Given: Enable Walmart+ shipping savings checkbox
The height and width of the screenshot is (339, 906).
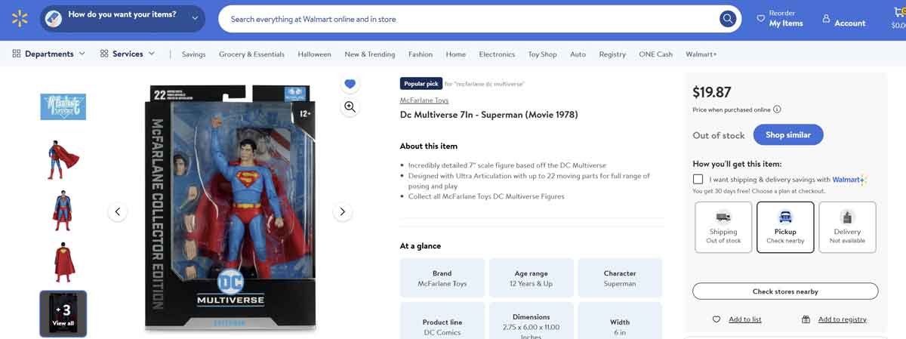Looking at the screenshot, I should (698, 180).
